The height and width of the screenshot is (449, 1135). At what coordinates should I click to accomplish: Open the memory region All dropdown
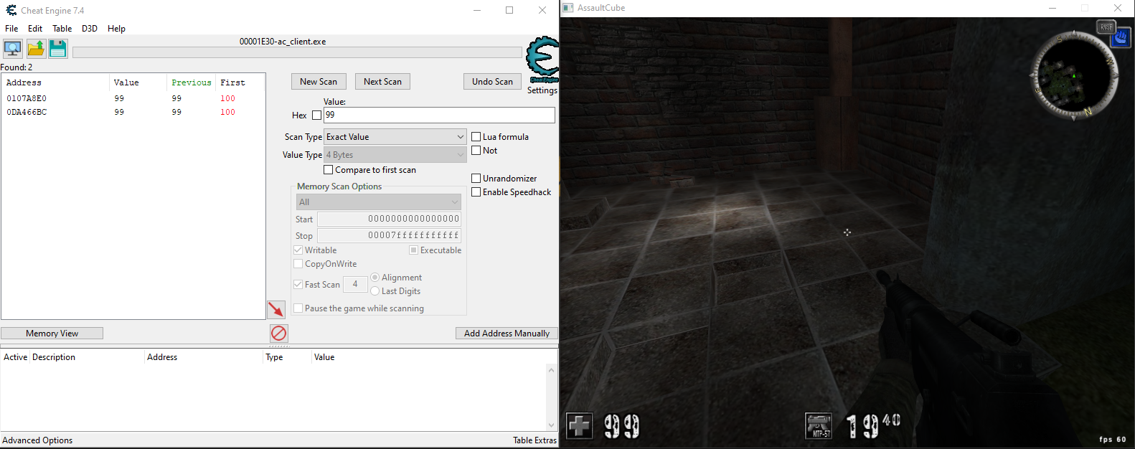379,202
